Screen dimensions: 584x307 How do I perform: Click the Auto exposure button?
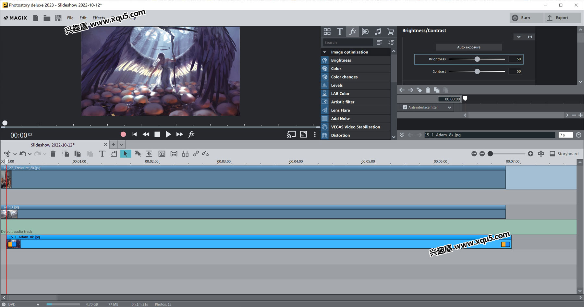(469, 47)
